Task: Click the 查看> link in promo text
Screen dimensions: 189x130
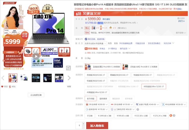Action: [x=180, y=9]
